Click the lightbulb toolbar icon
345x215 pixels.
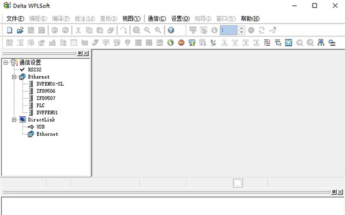(x=128, y=42)
